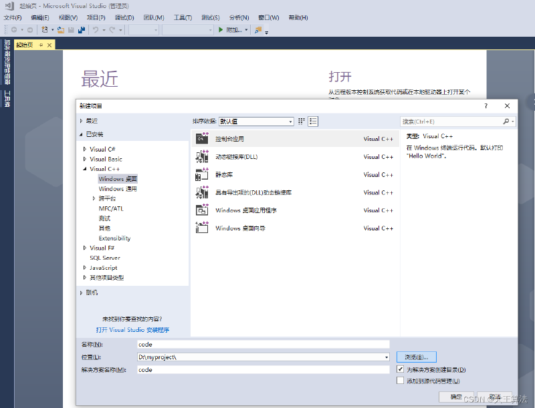This screenshot has height=408, width=535.
Task: Select the console app template icon
Action: pyautogui.click(x=202, y=138)
